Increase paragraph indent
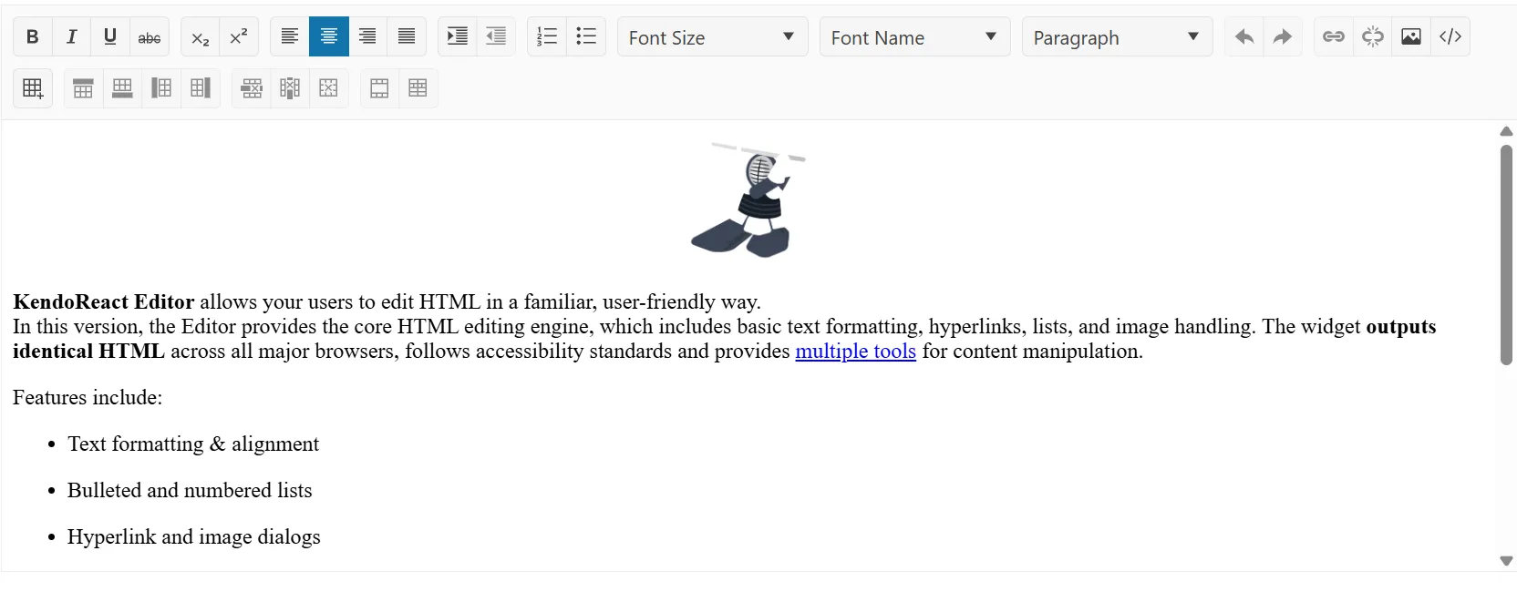 click(x=458, y=36)
